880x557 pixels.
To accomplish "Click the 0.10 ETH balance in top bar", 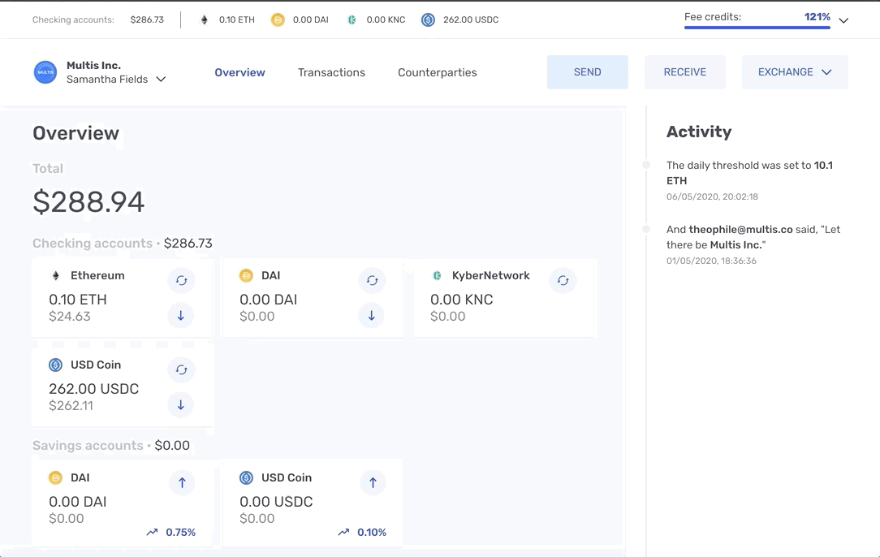I will [237, 19].
